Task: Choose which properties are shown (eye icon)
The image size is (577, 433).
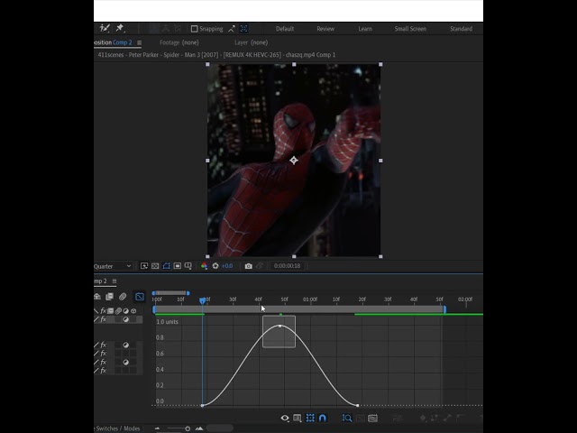Action: point(285,418)
